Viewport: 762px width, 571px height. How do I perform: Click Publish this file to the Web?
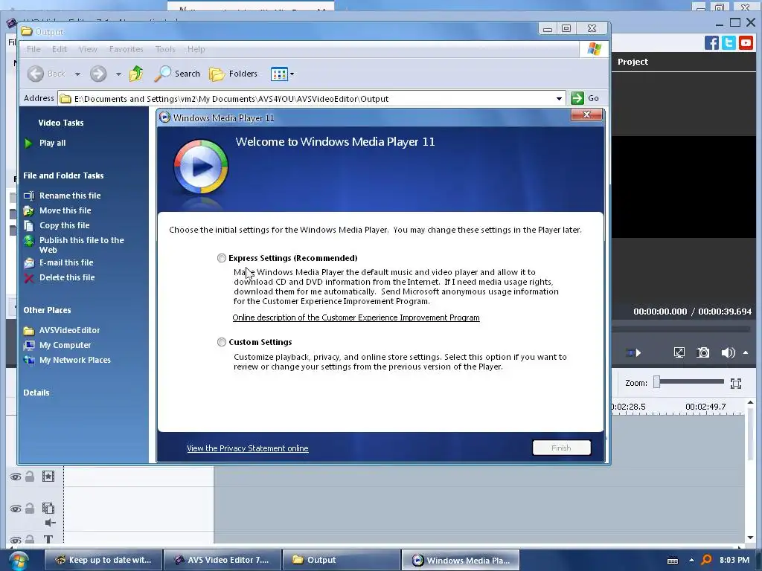pos(81,245)
